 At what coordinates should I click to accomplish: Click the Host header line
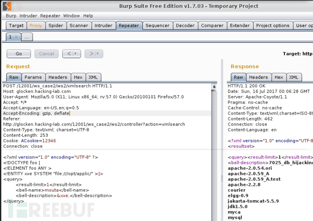point(37,91)
